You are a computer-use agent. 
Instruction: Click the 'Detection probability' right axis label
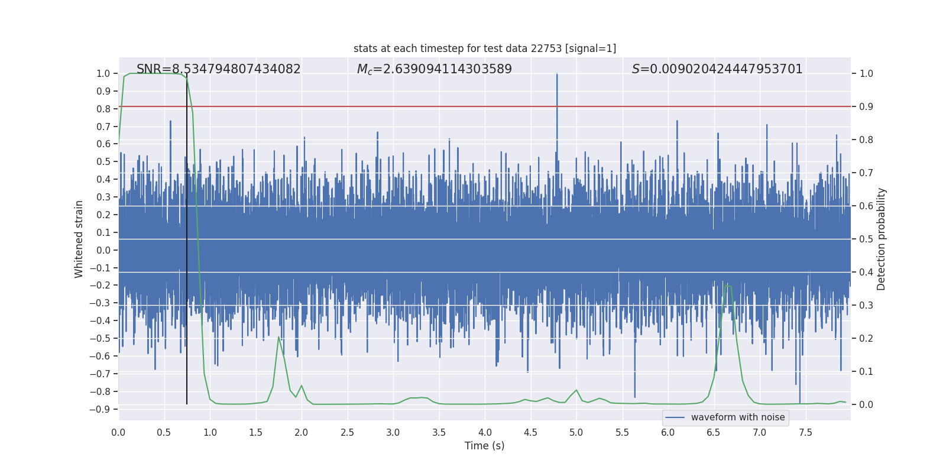881,239
